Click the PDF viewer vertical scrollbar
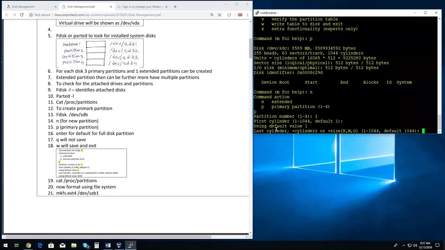The width and height of the screenshot is (445, 250). [251, 127]
